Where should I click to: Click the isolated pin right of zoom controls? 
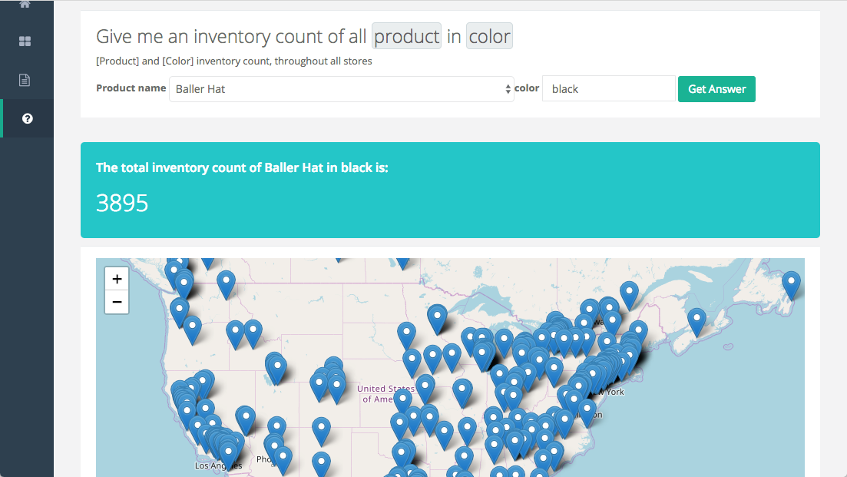226,283
